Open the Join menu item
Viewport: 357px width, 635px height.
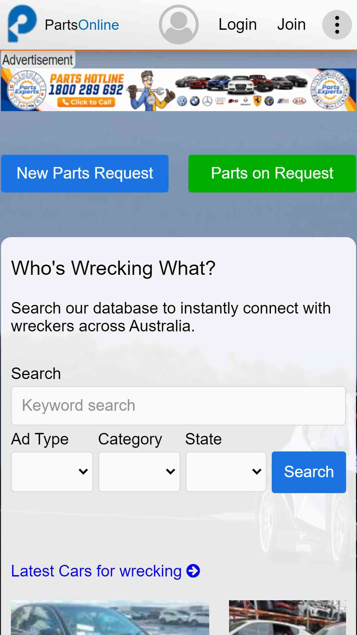tap(291, 24)
